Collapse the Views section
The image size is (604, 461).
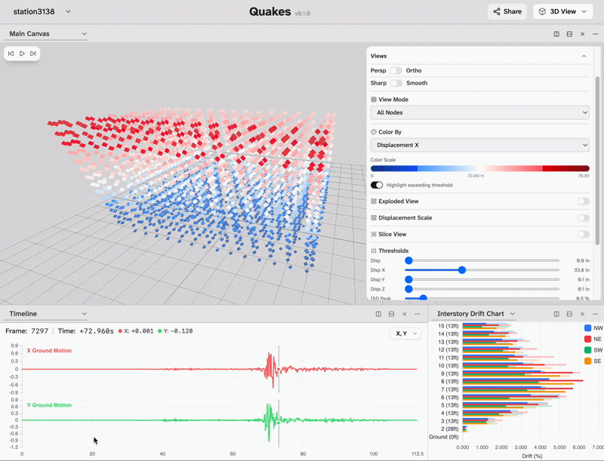(x=584, y=56)
